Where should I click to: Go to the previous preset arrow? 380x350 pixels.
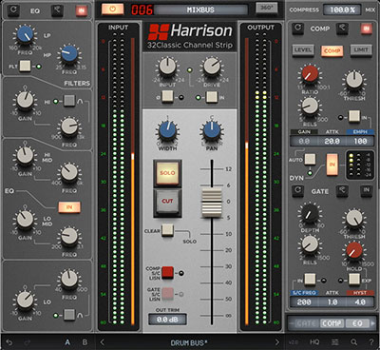(103, 342)
